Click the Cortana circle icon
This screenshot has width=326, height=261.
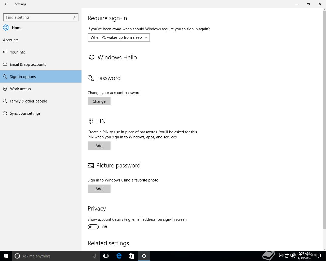click(17, 256)
